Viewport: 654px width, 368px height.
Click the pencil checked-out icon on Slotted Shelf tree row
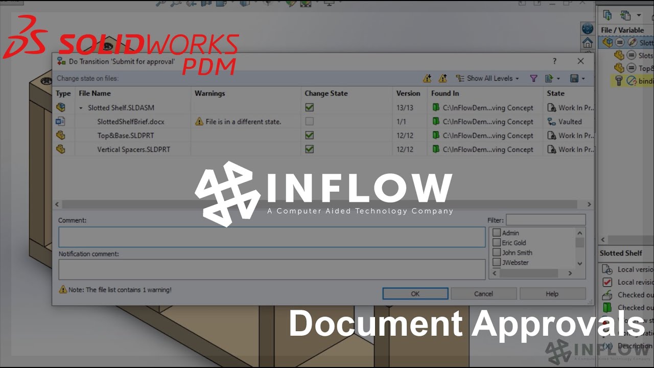tap(632, 42)
